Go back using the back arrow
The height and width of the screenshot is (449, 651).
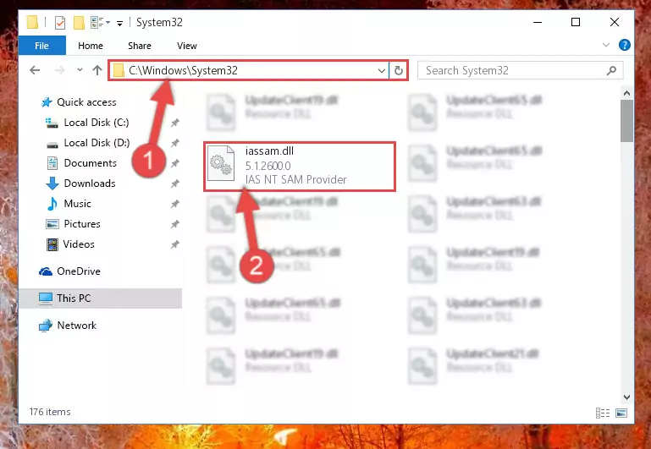(35, 70)
